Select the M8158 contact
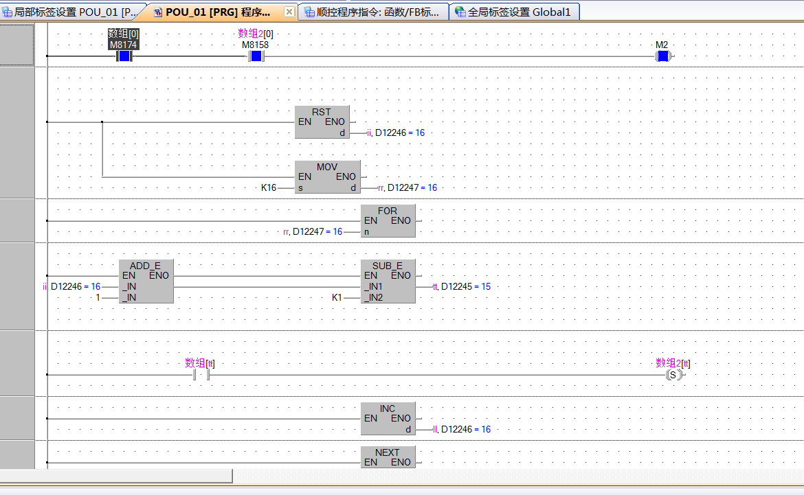 tap(256, 56)
